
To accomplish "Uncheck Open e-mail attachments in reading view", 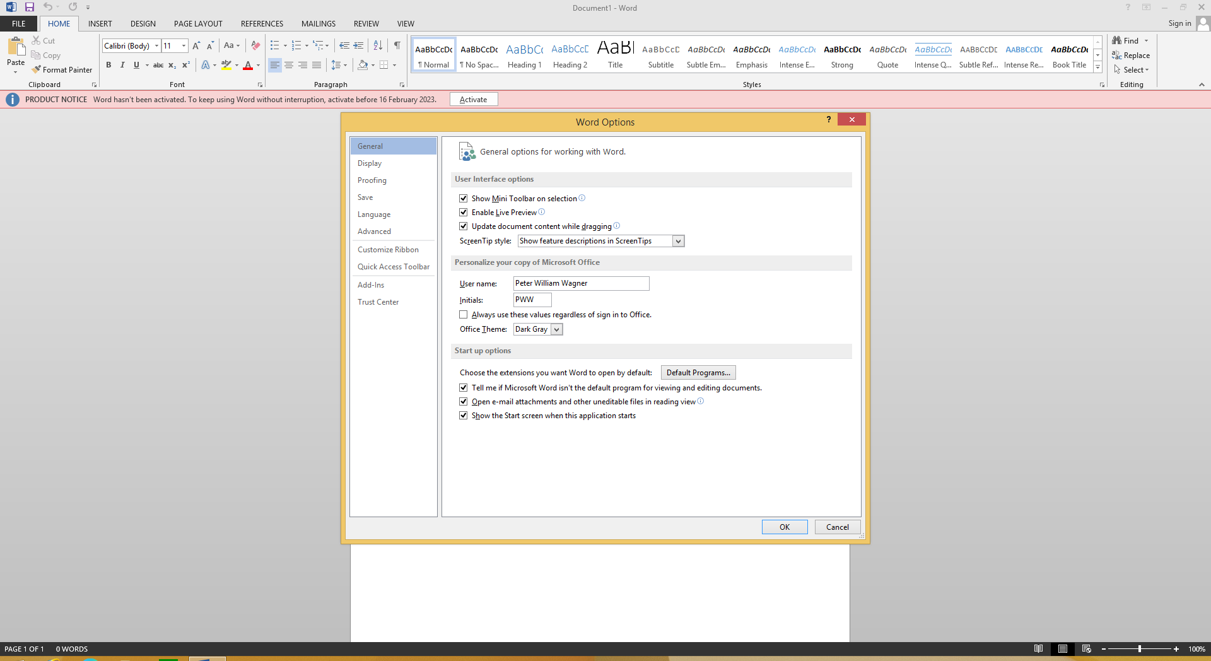I will [464, 401].
